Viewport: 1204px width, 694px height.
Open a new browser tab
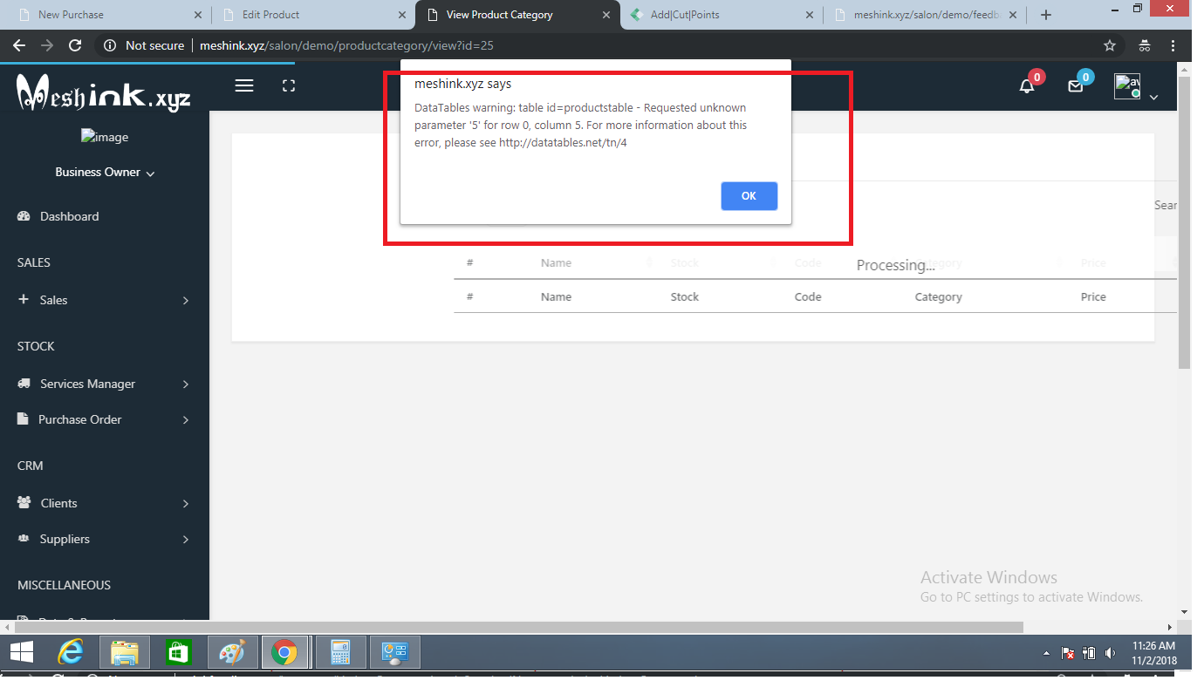pos(1046,15)
